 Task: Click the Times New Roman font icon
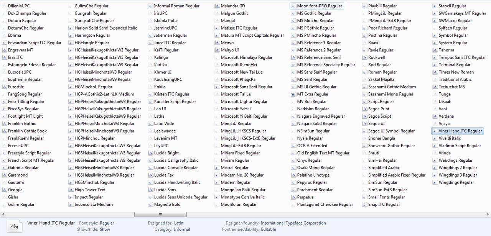coord(435,72)
